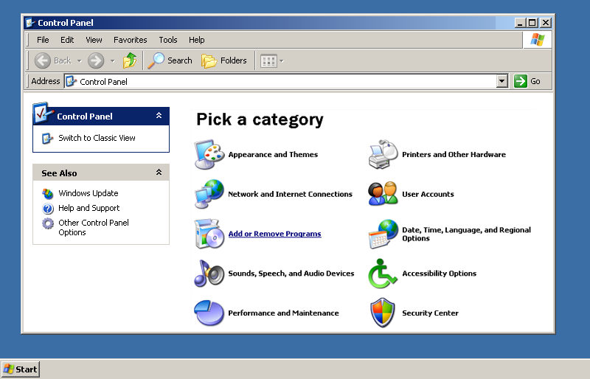This screenshot has width=590, height=379.
Task: Open the Tools menu
Action: coord(168,40)
